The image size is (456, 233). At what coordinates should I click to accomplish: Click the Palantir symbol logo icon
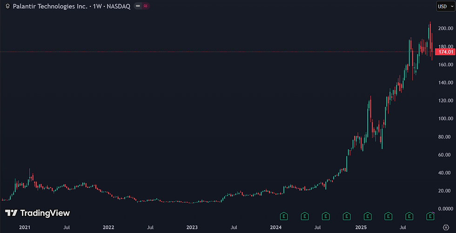point(7,6)
